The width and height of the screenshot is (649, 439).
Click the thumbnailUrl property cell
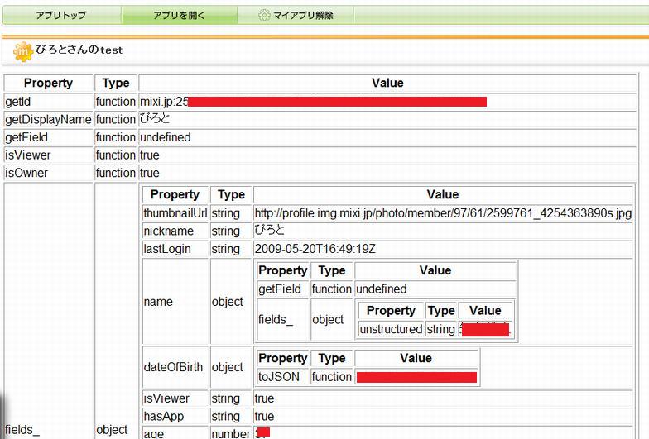175,213
